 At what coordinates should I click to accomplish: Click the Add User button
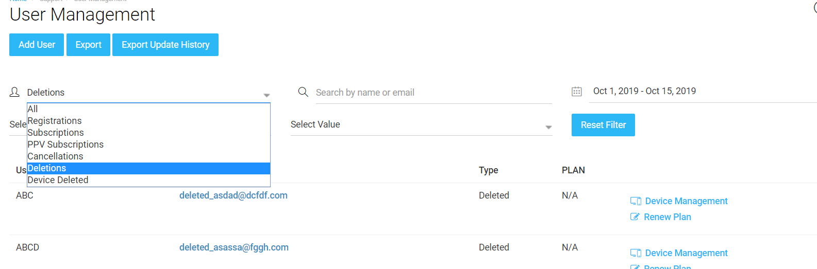click(x=37, y=45)
